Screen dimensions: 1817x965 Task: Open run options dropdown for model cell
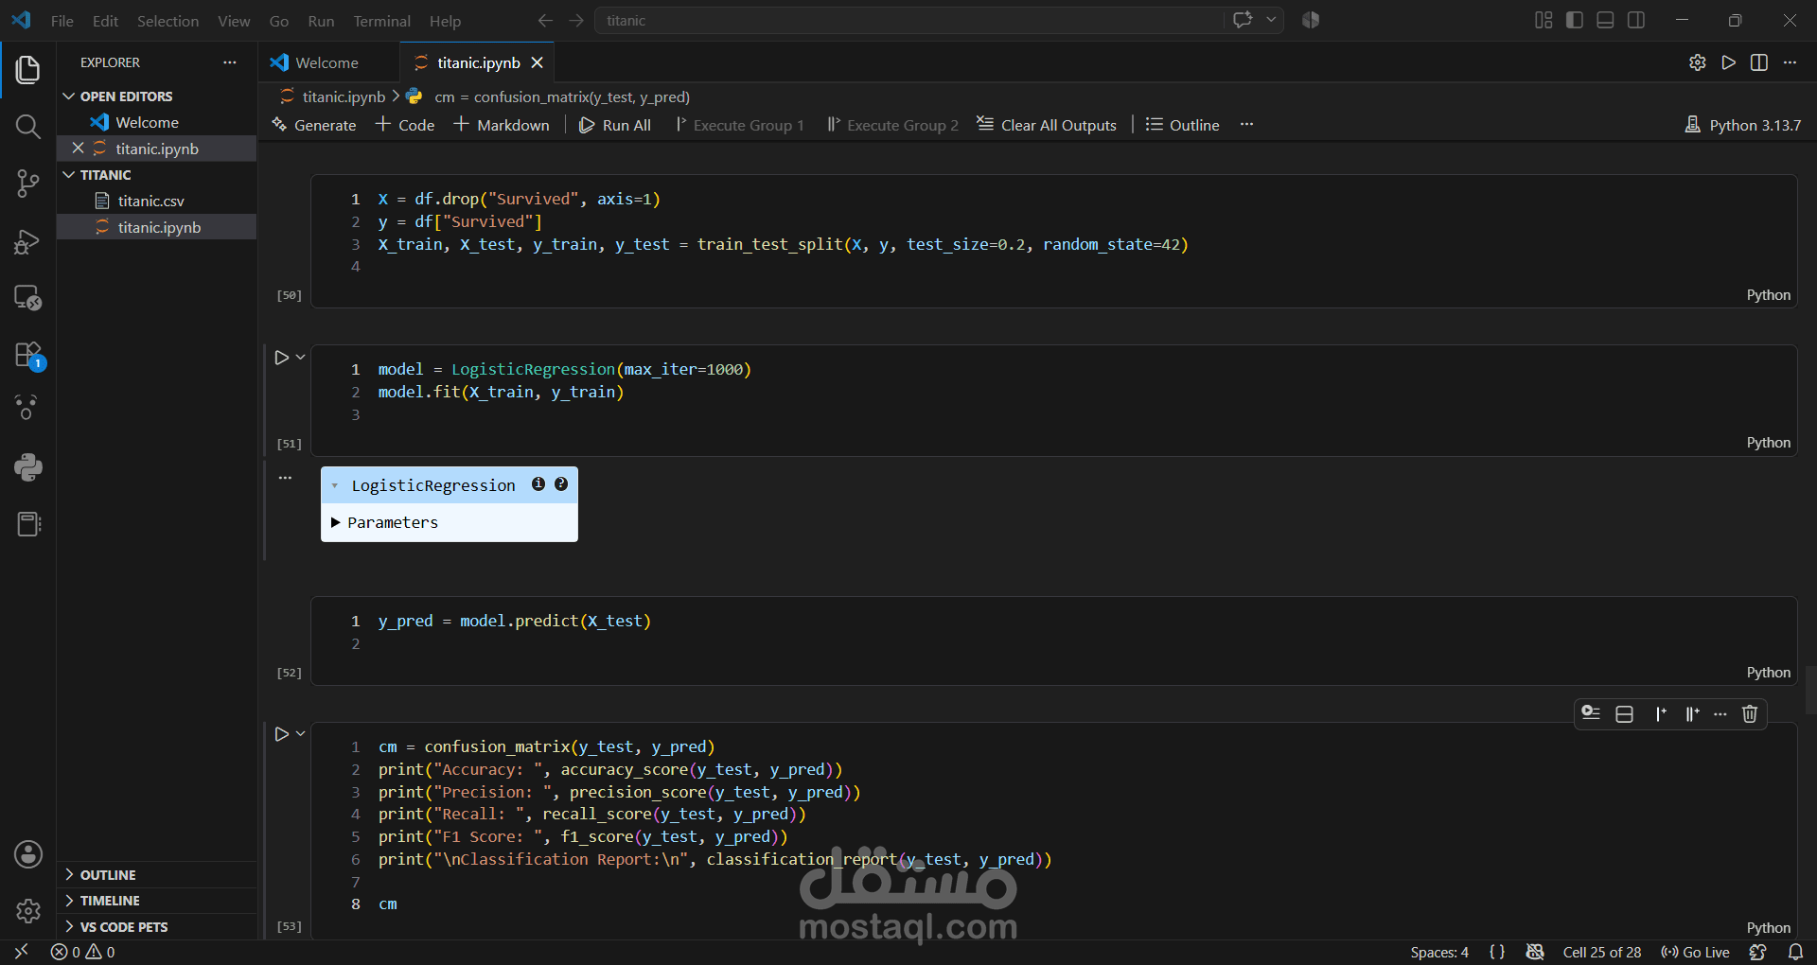[x=301, y=358]
